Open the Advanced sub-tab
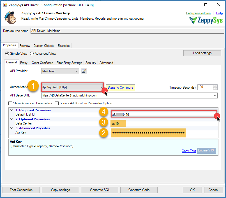Screen dimensions: 226x198 tap(106, 63)
